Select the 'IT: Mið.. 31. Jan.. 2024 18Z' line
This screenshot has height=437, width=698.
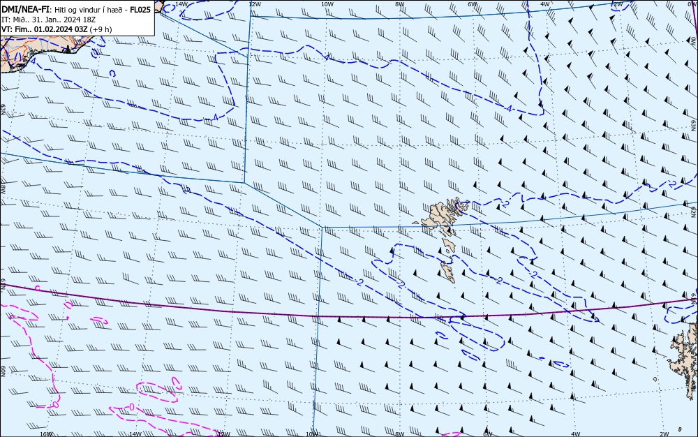pos(48,20)
